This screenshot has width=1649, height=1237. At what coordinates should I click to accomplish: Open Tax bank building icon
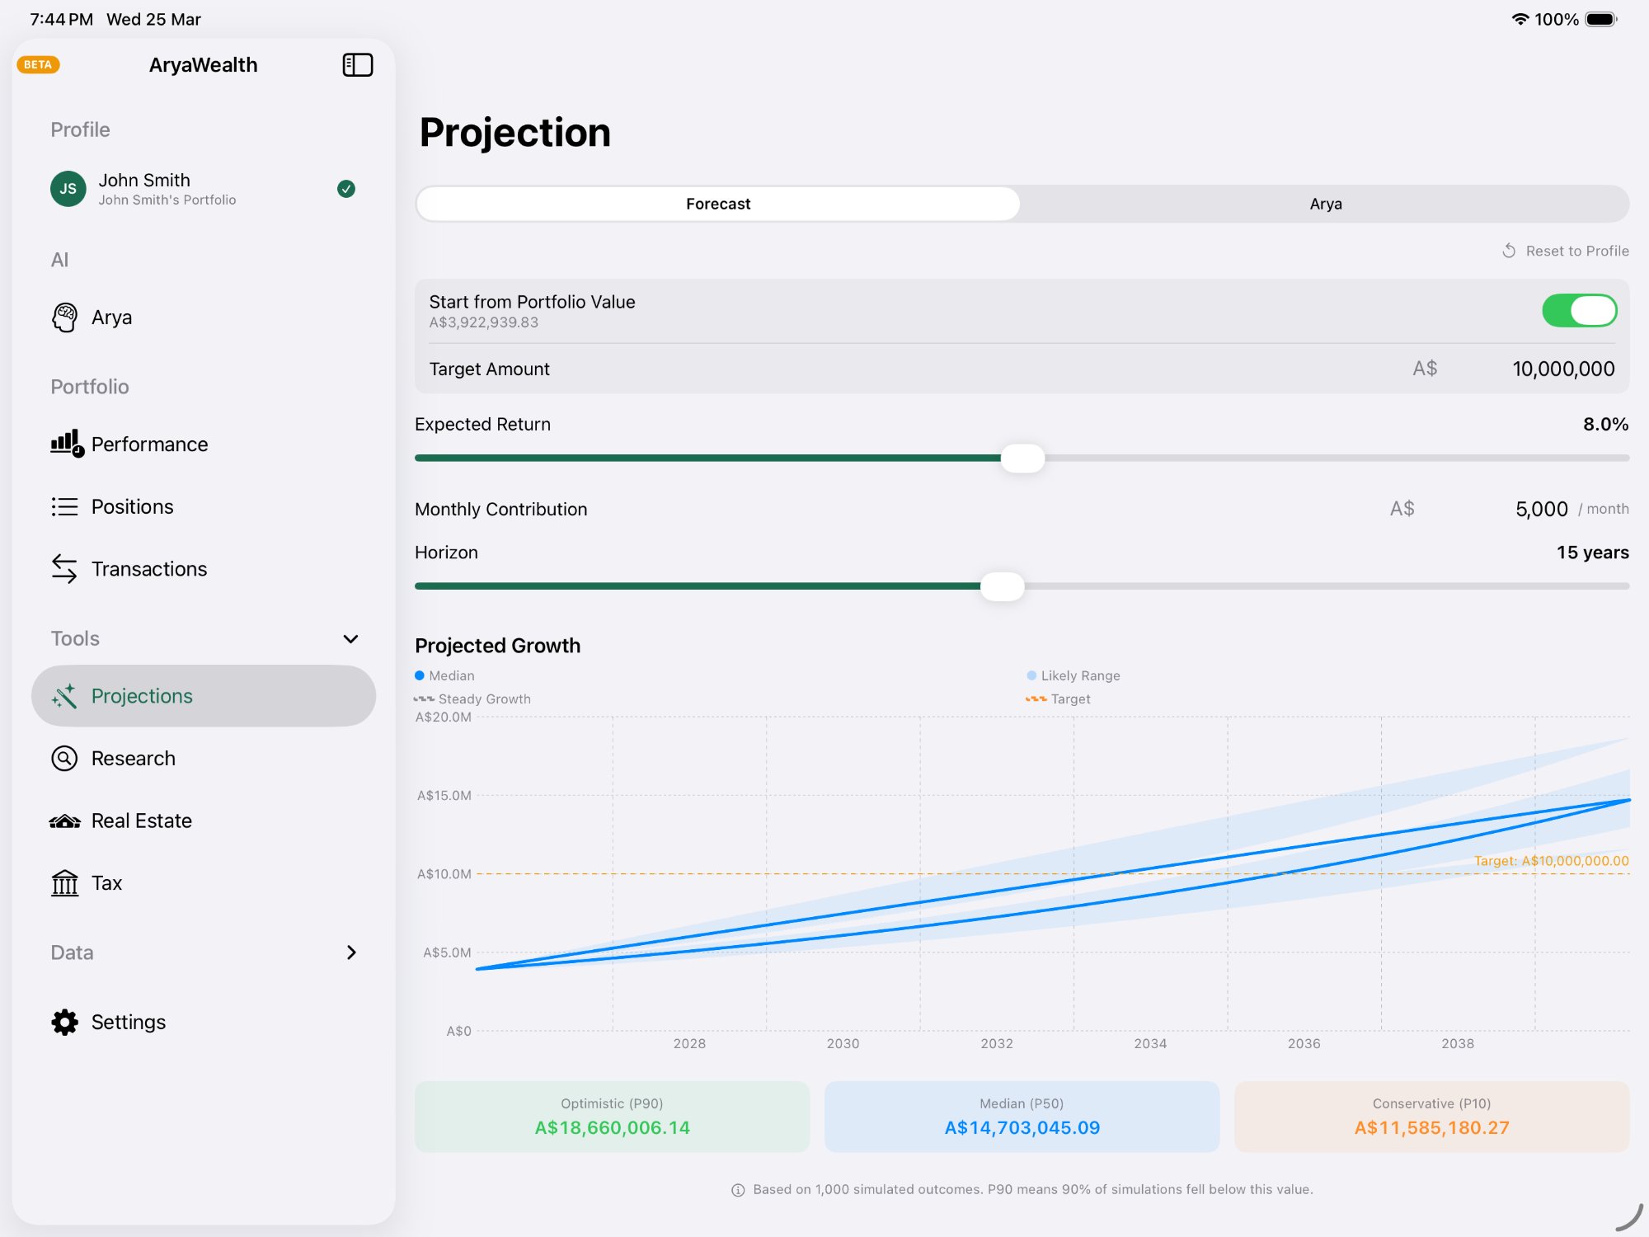tap(64, 883)
